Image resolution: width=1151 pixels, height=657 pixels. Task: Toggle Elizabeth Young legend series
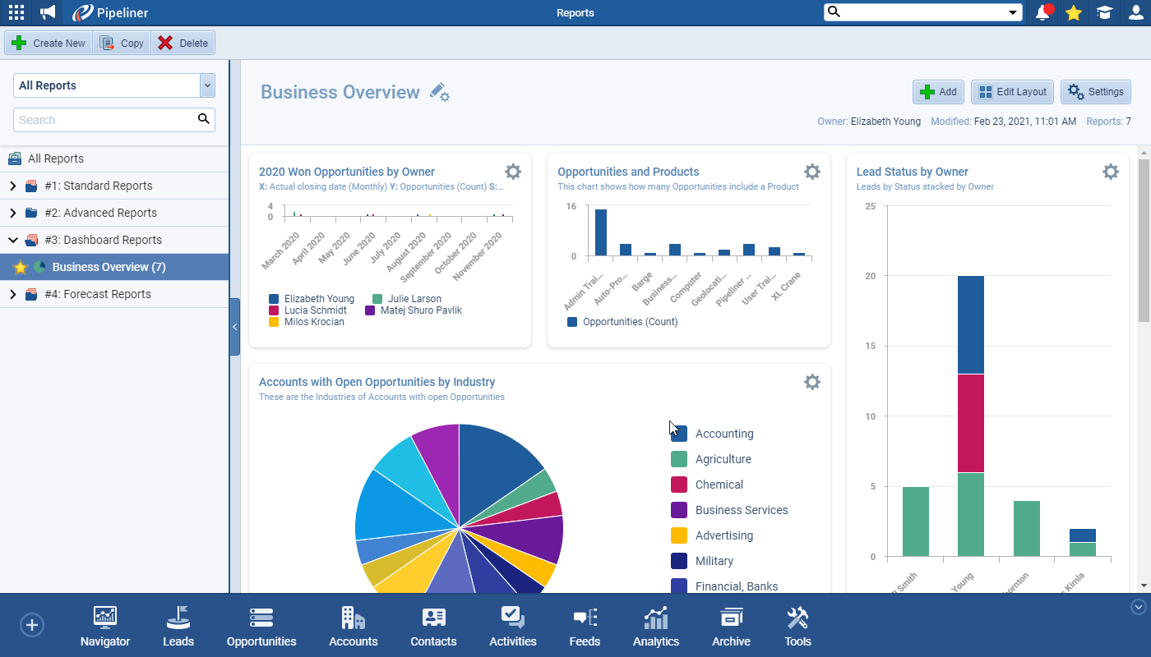tap(275, 299)
